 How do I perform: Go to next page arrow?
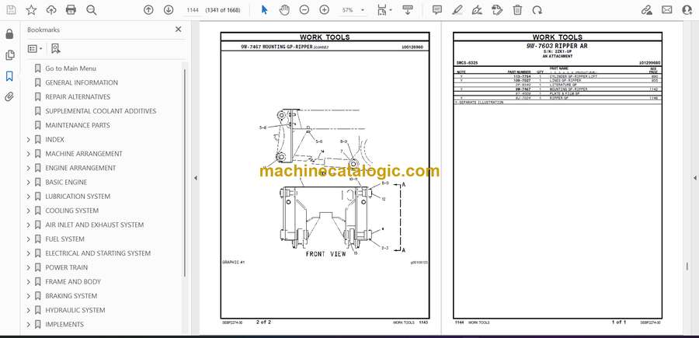(x=168, y=10)
